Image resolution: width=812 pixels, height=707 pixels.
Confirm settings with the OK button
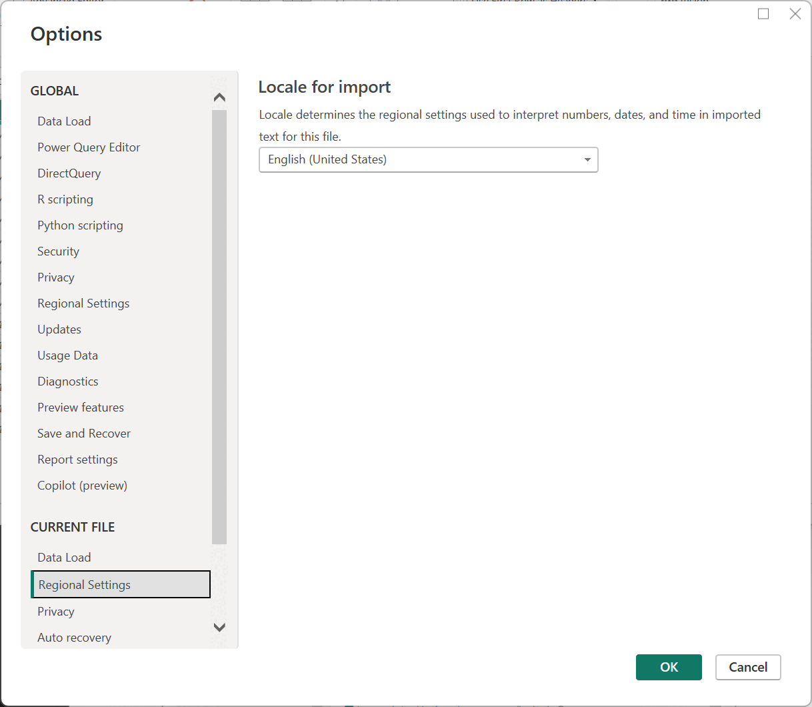coord(669,667)
